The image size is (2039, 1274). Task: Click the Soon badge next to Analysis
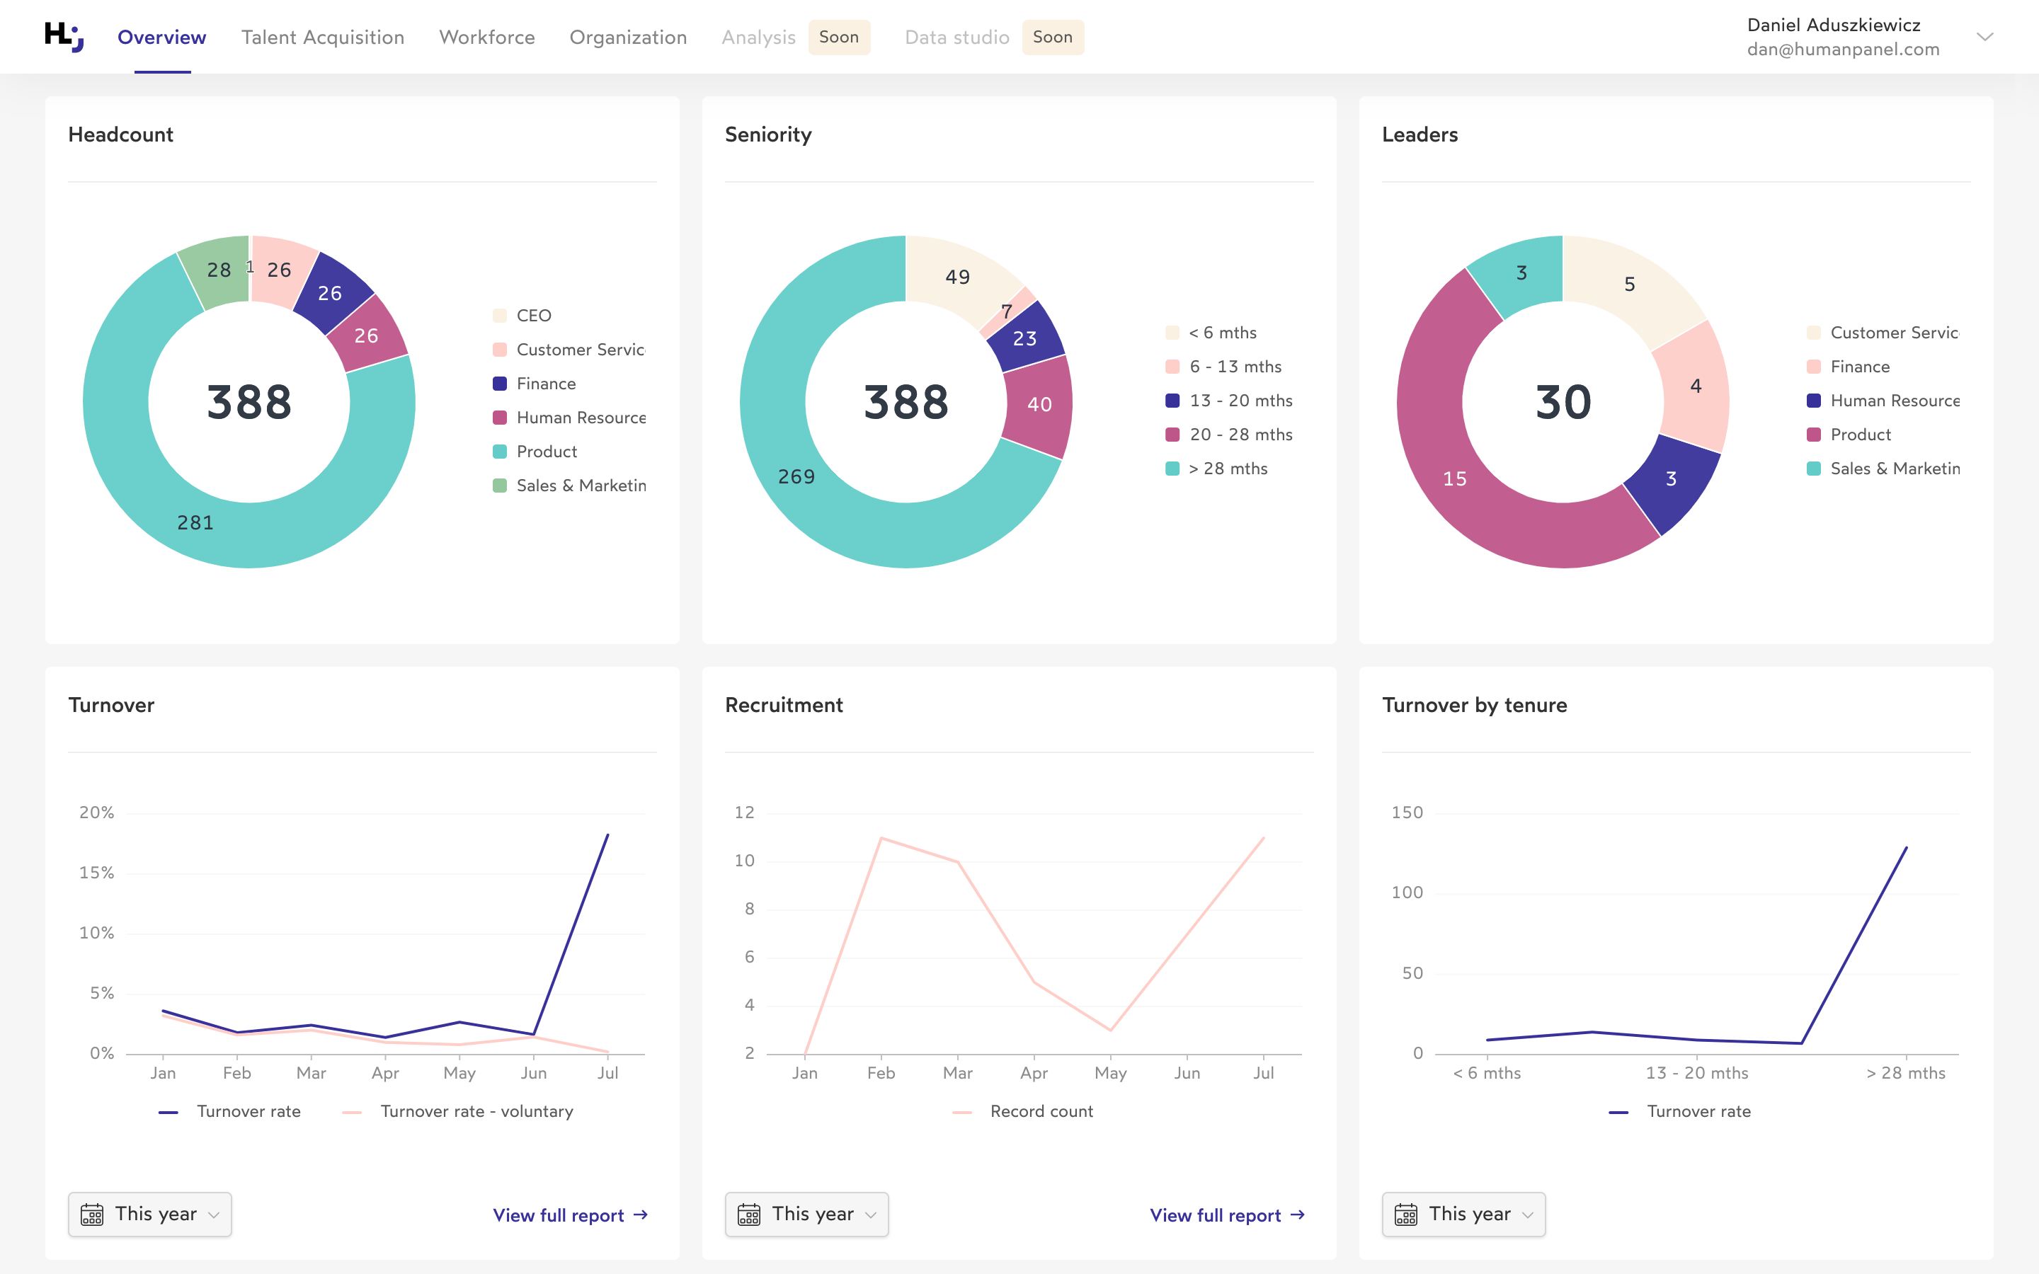[839, 37]
